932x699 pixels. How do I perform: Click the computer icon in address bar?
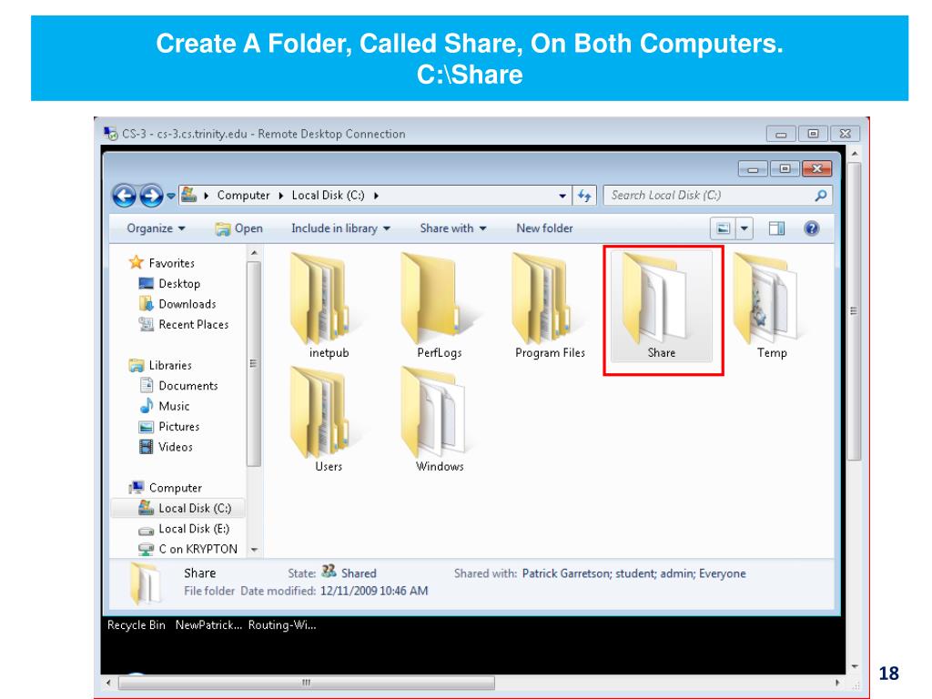click(189, 195)
